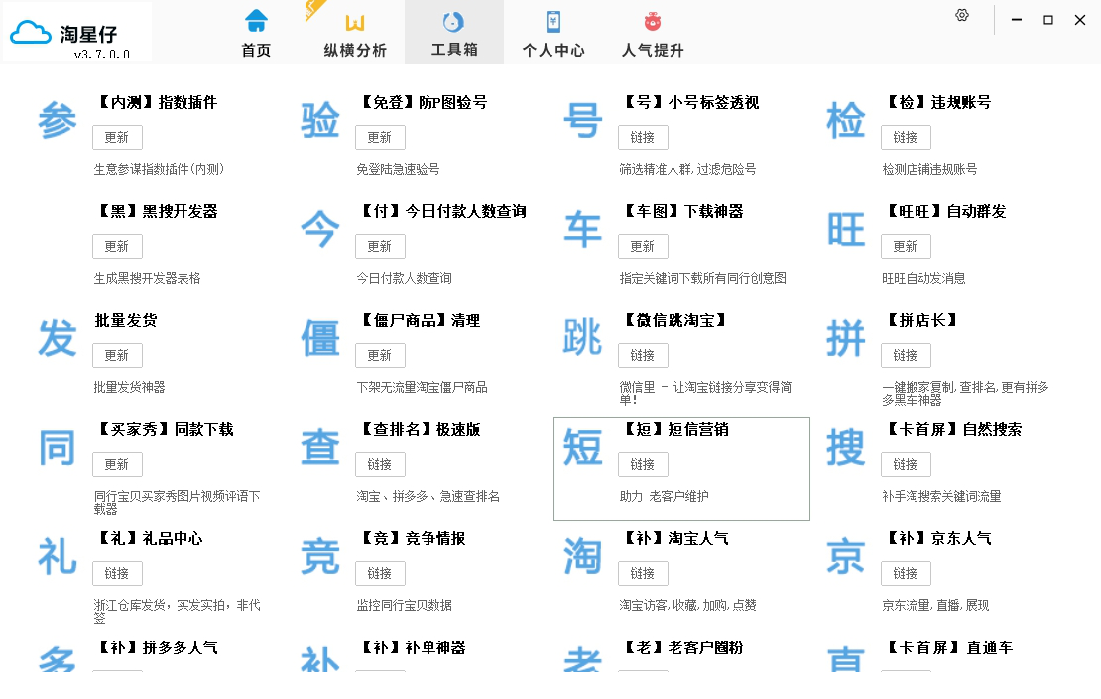This screenshot has width=1101, height=699.
Task: Click the 今 tool icon
Action: (320, 229)
